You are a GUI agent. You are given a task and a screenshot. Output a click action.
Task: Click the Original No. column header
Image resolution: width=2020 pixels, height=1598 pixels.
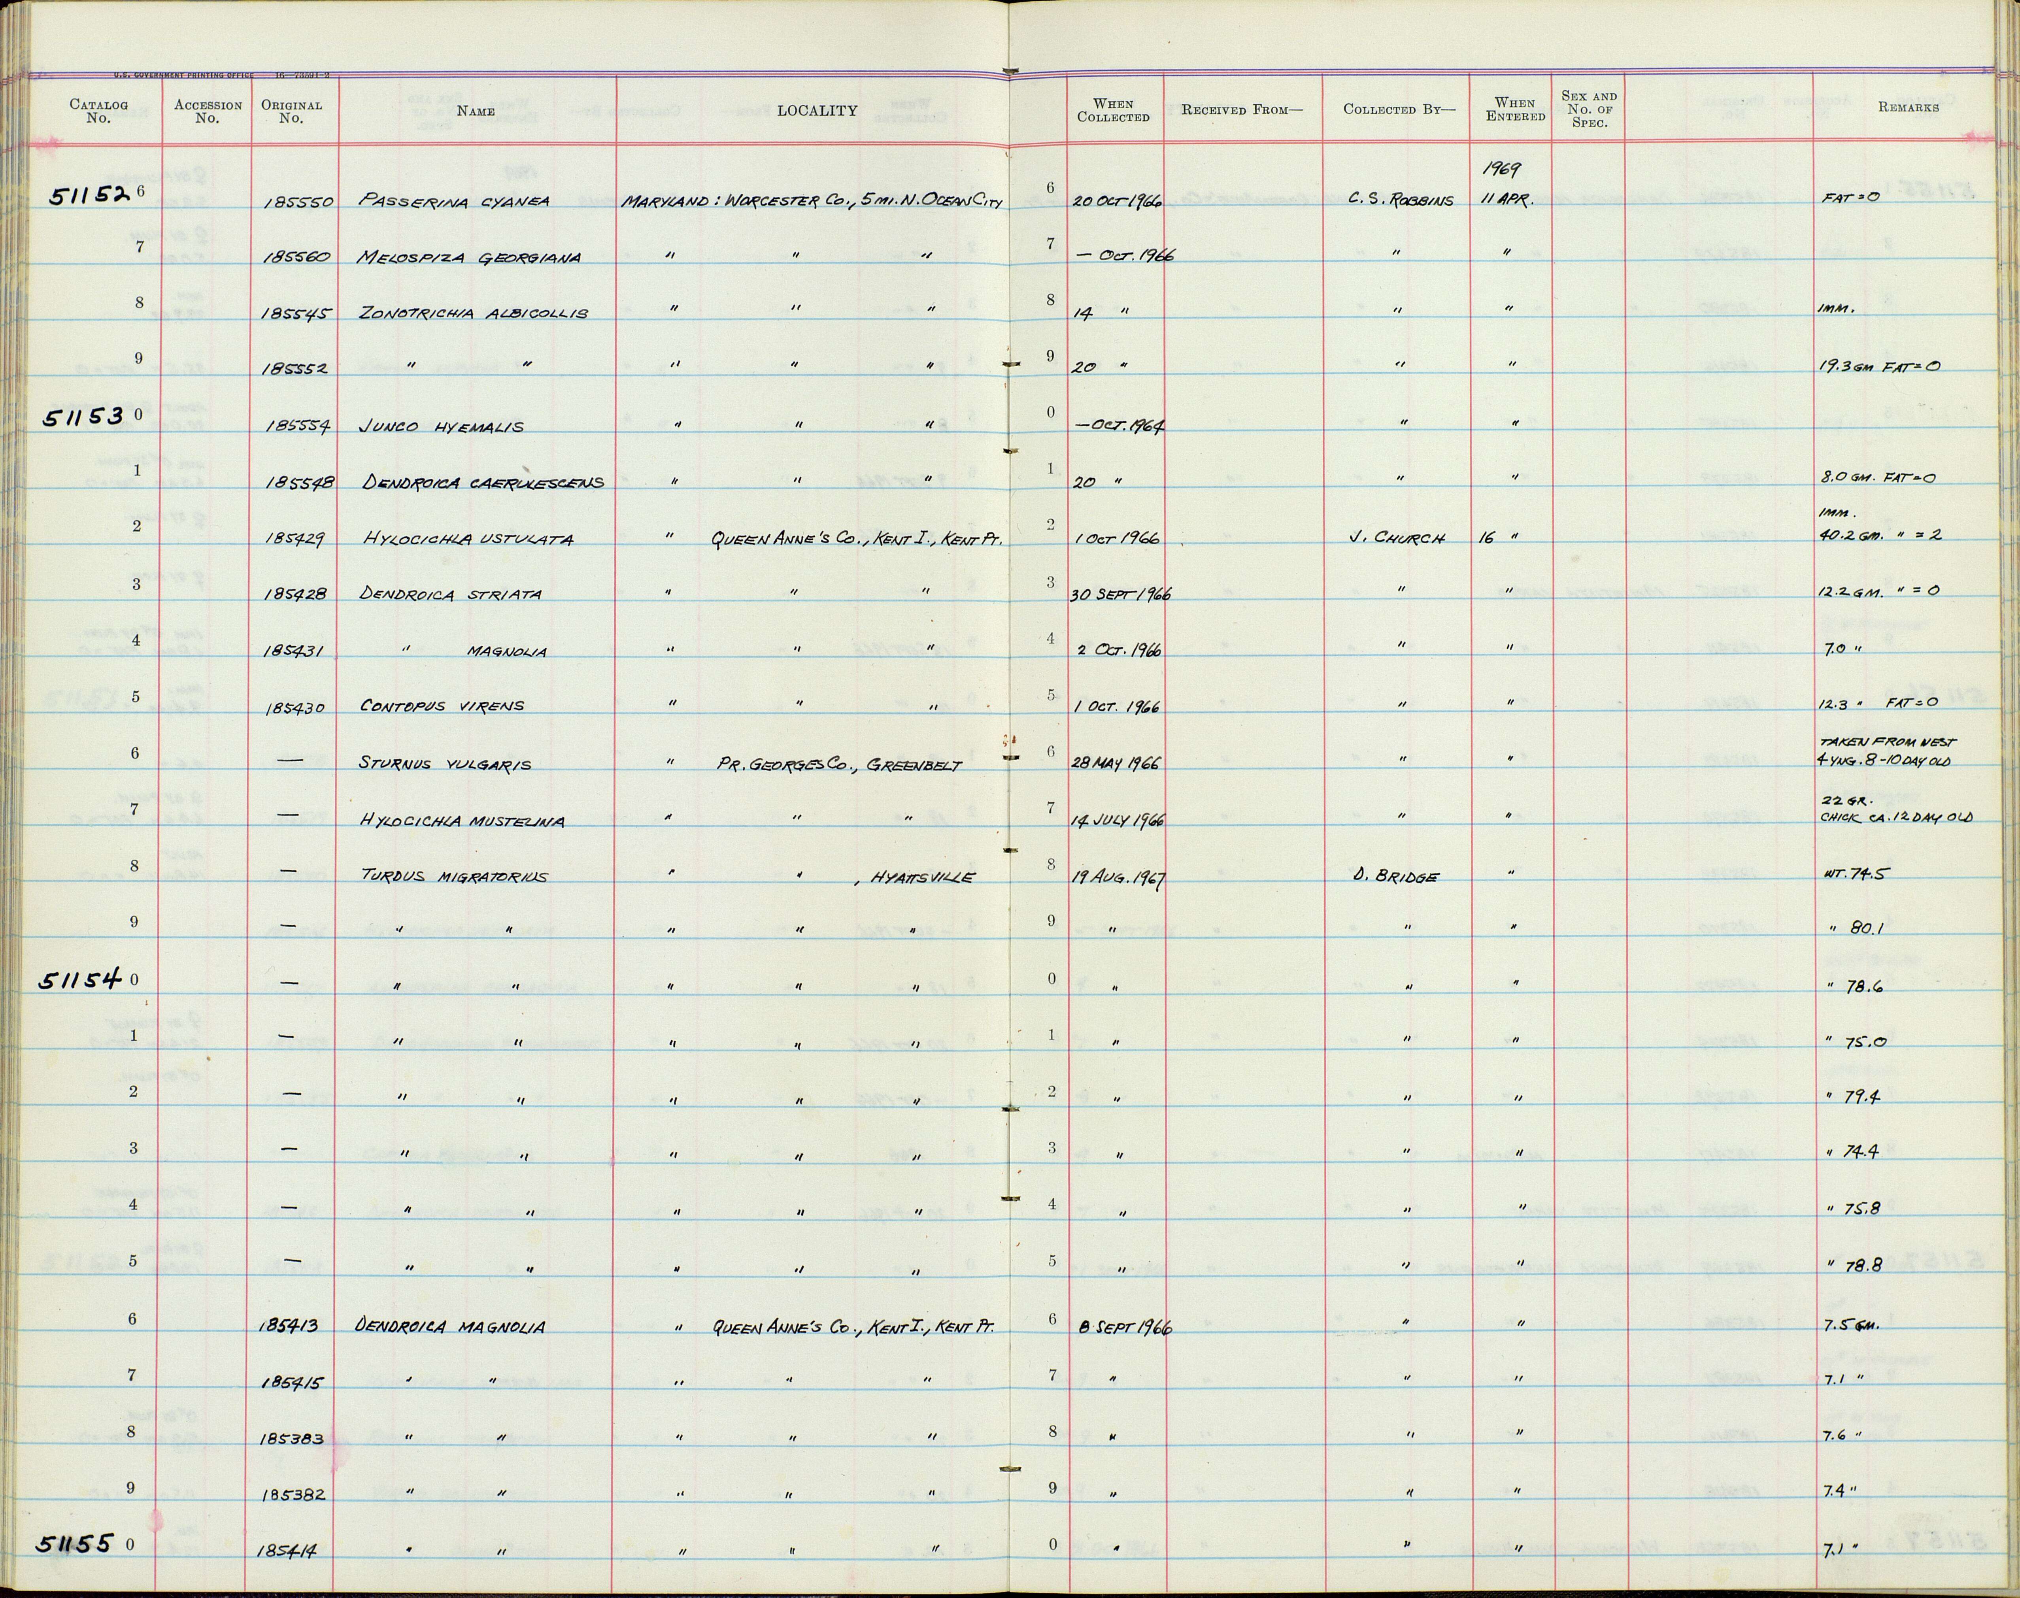point(291,111)
